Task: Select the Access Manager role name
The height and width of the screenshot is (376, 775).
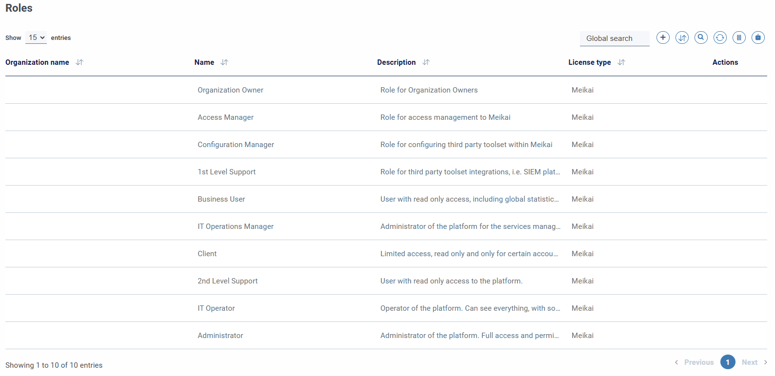Action: [225, 117]
